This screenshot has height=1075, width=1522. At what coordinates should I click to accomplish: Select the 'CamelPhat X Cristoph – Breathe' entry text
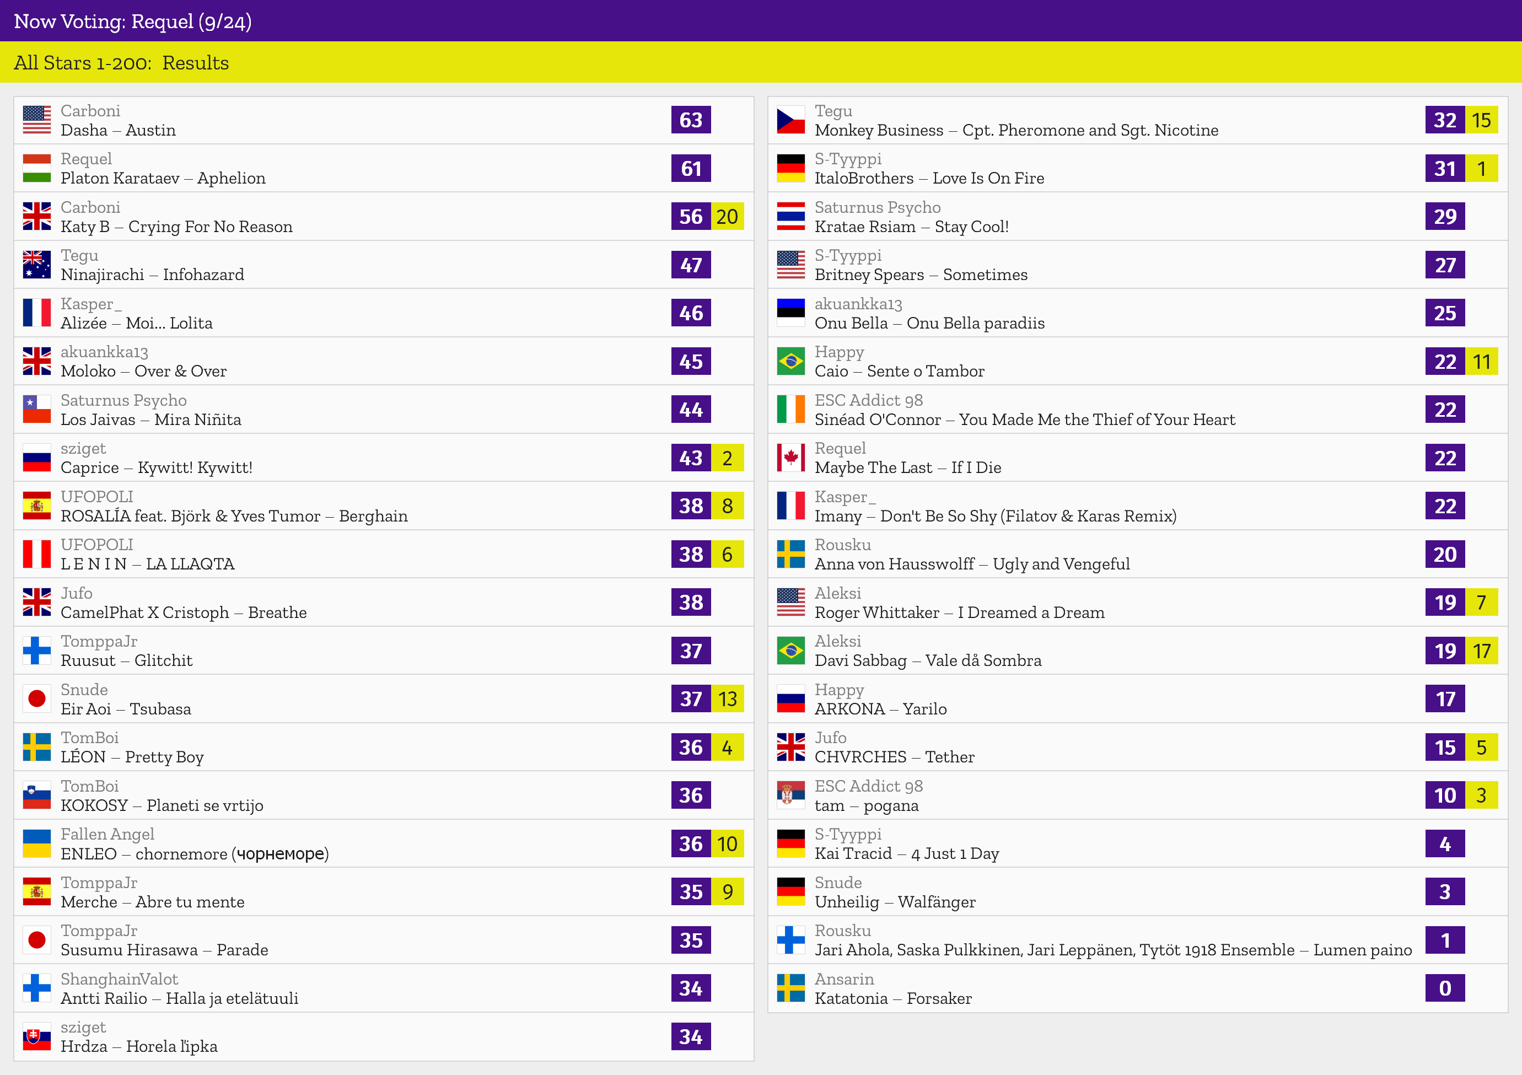184,612
